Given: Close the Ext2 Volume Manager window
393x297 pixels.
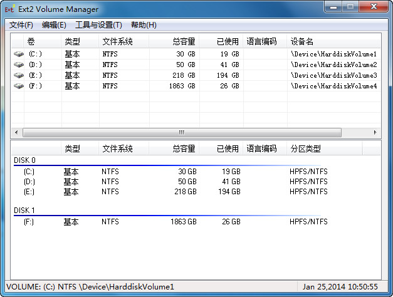Looking at the screenshot, I should [374, 7].
